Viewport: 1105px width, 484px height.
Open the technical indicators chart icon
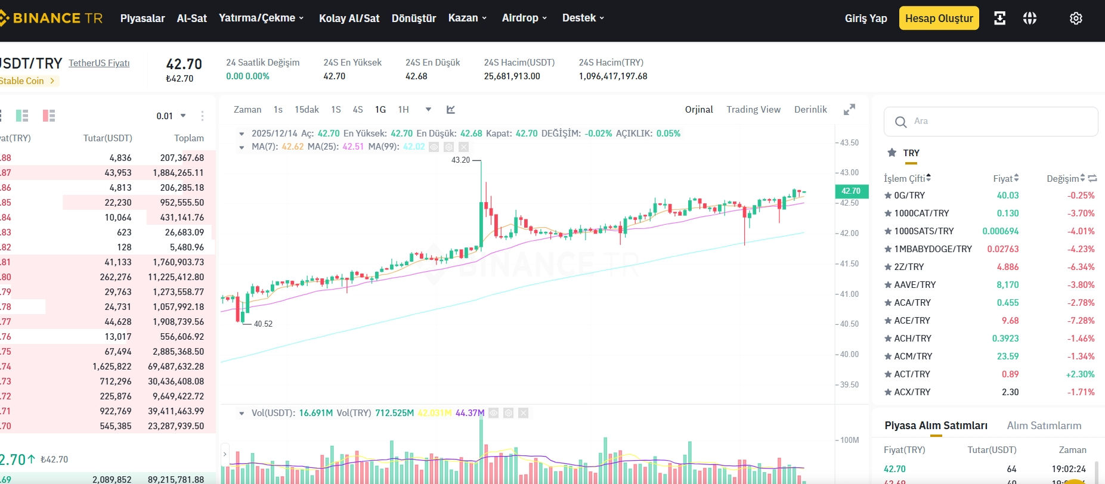[x=451, y=110]
